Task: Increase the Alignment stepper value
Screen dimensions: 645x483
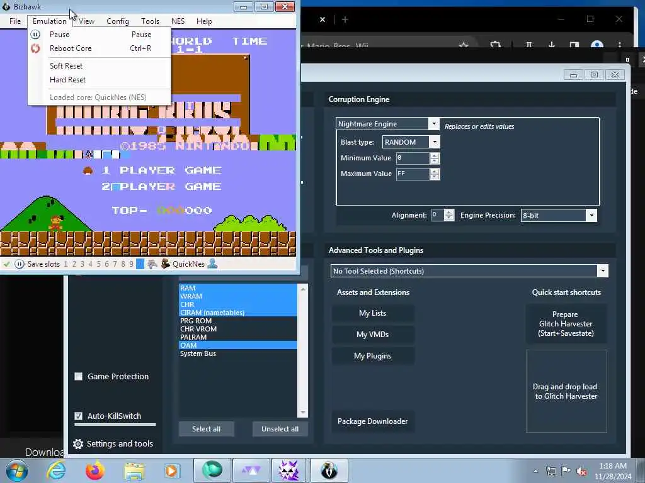Action: click(x=449, y=213)
